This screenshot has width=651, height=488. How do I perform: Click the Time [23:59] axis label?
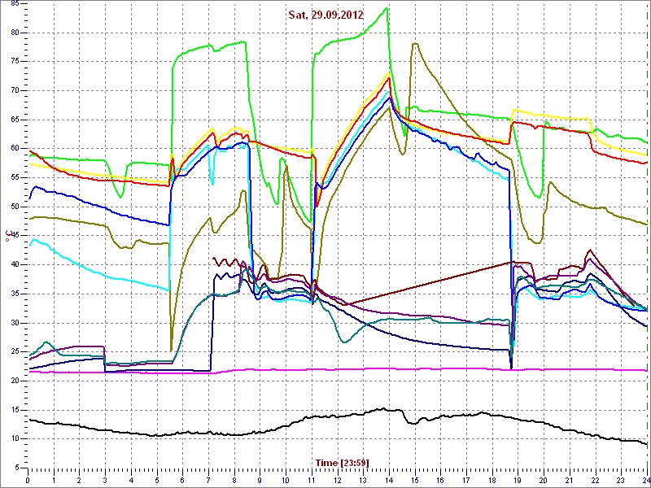coord(342,462)
